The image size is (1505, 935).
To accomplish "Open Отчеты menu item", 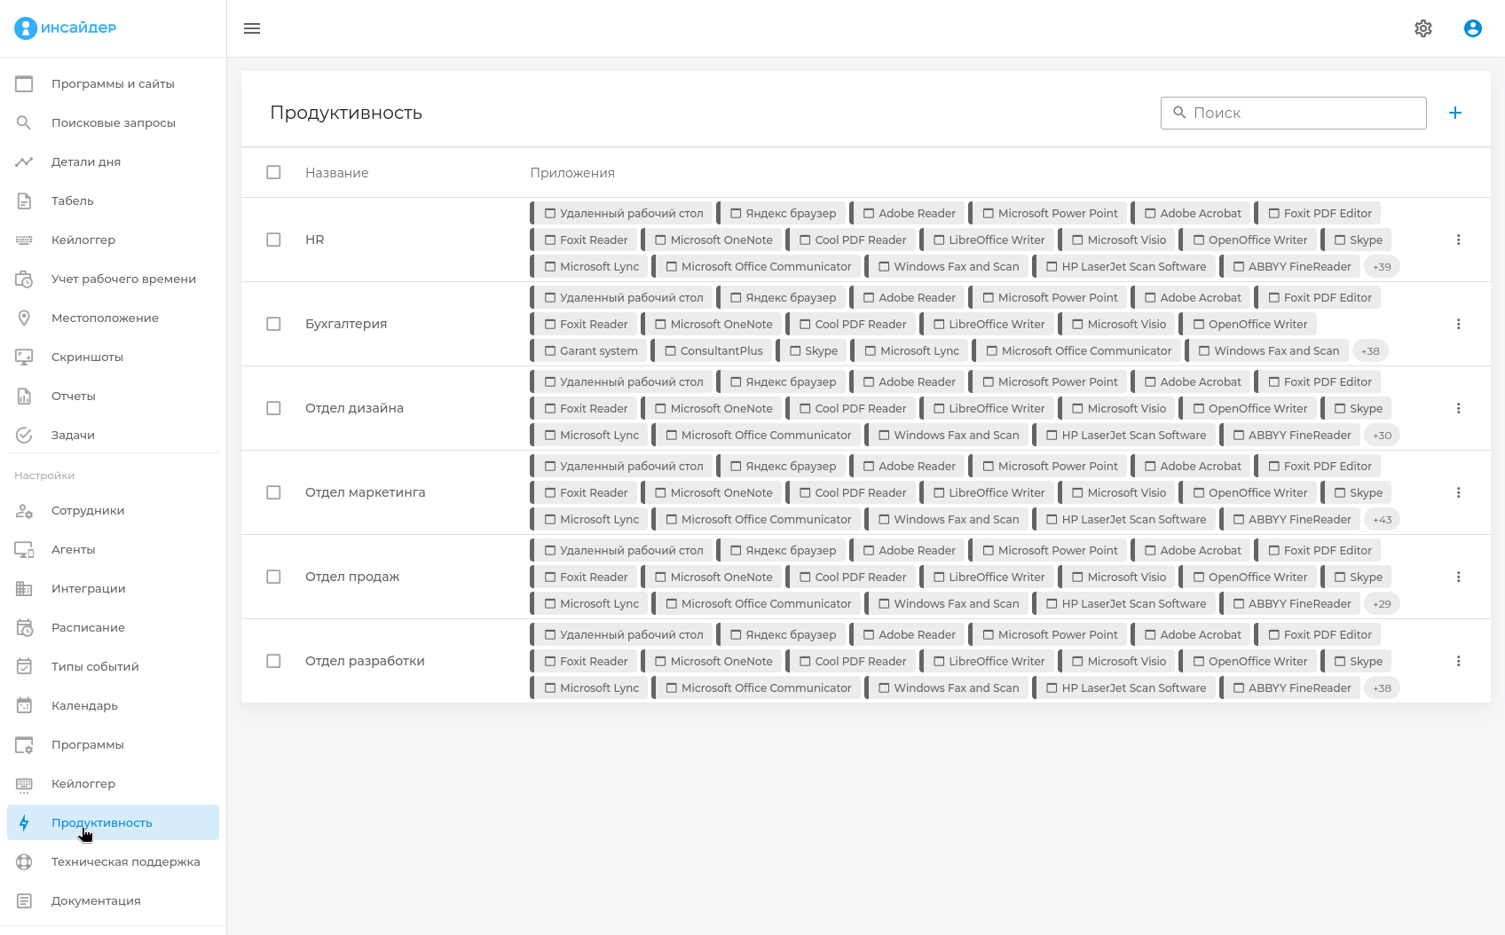I will click(x=73, y=396).
